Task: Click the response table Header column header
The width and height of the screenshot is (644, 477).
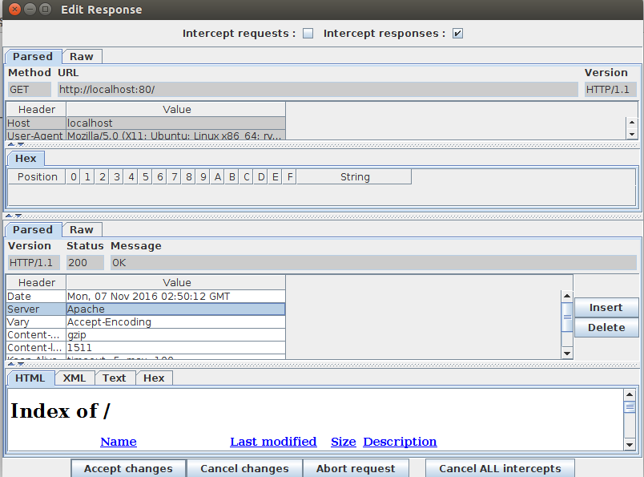Action: click(x=36, y=282)
